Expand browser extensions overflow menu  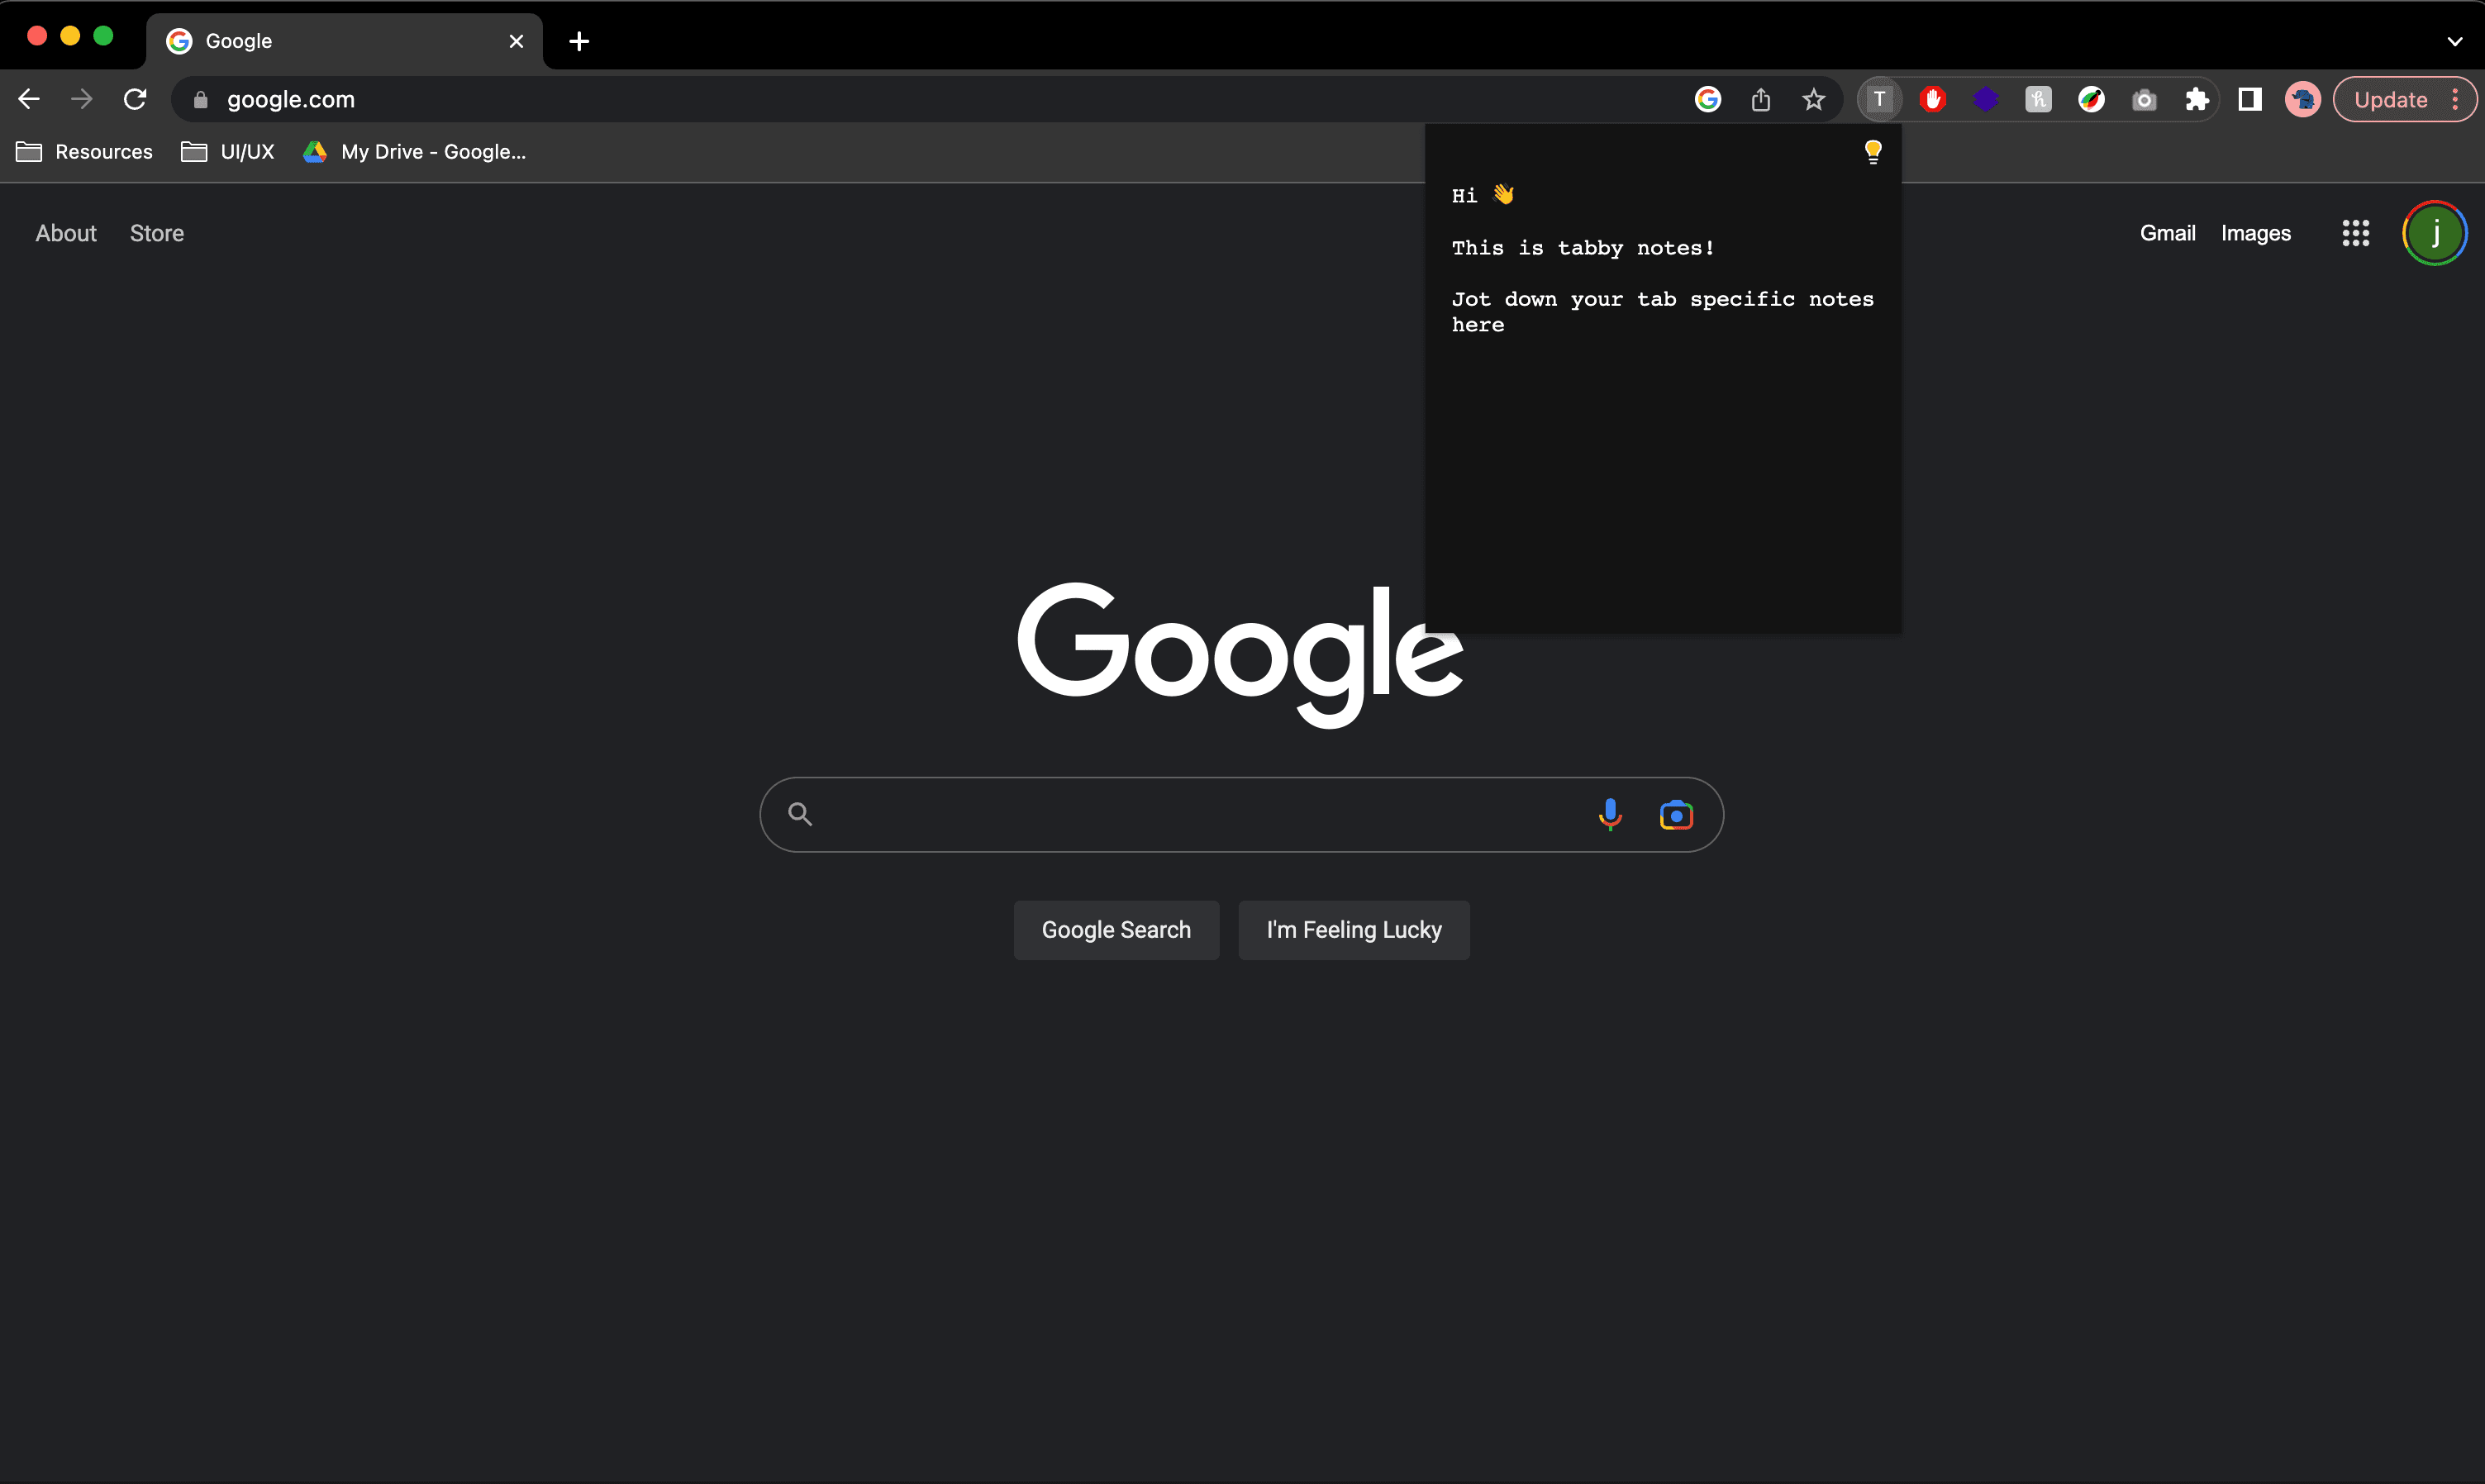(2196, 99)
